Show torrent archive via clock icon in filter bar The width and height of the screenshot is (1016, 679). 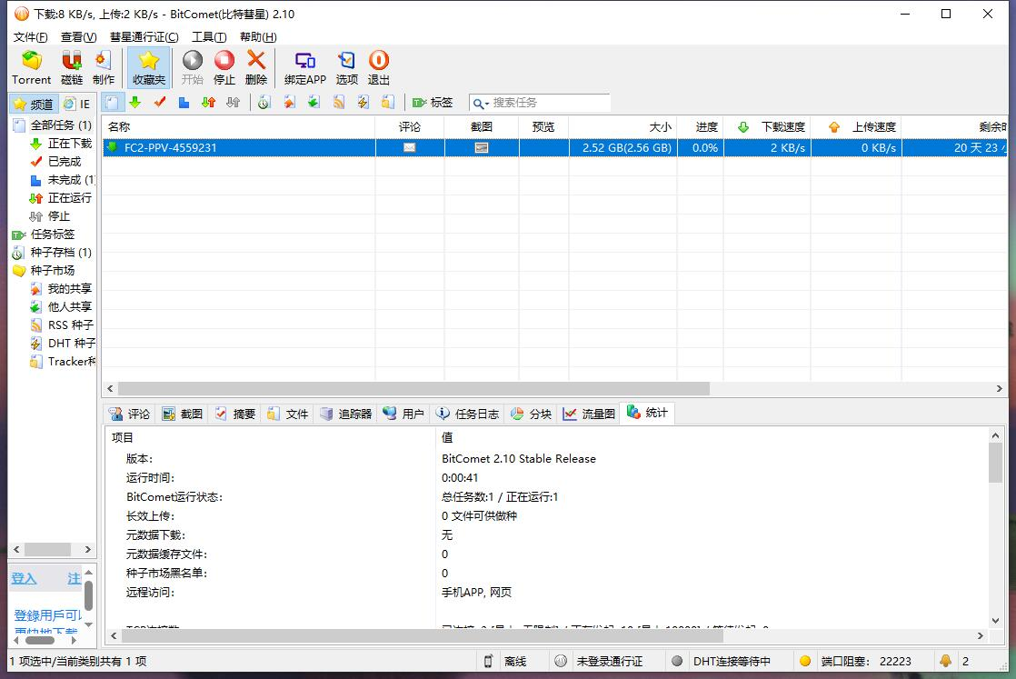264,103
